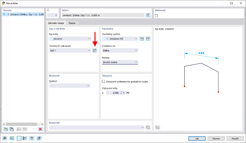Open the Vztaženo na Délka dropdown
The image size is (246, 143).
pos(120,50)
